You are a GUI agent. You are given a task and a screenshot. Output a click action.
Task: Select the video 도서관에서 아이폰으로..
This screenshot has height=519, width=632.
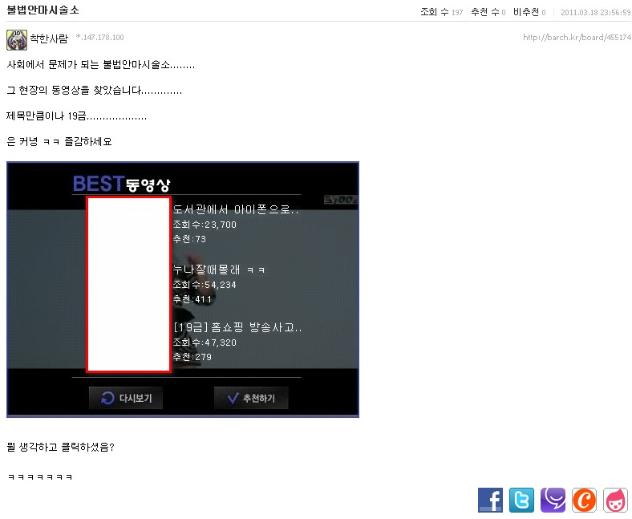236,210
